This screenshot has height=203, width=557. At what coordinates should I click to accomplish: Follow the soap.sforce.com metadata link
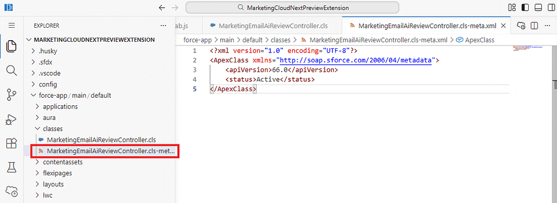(356, 60)
